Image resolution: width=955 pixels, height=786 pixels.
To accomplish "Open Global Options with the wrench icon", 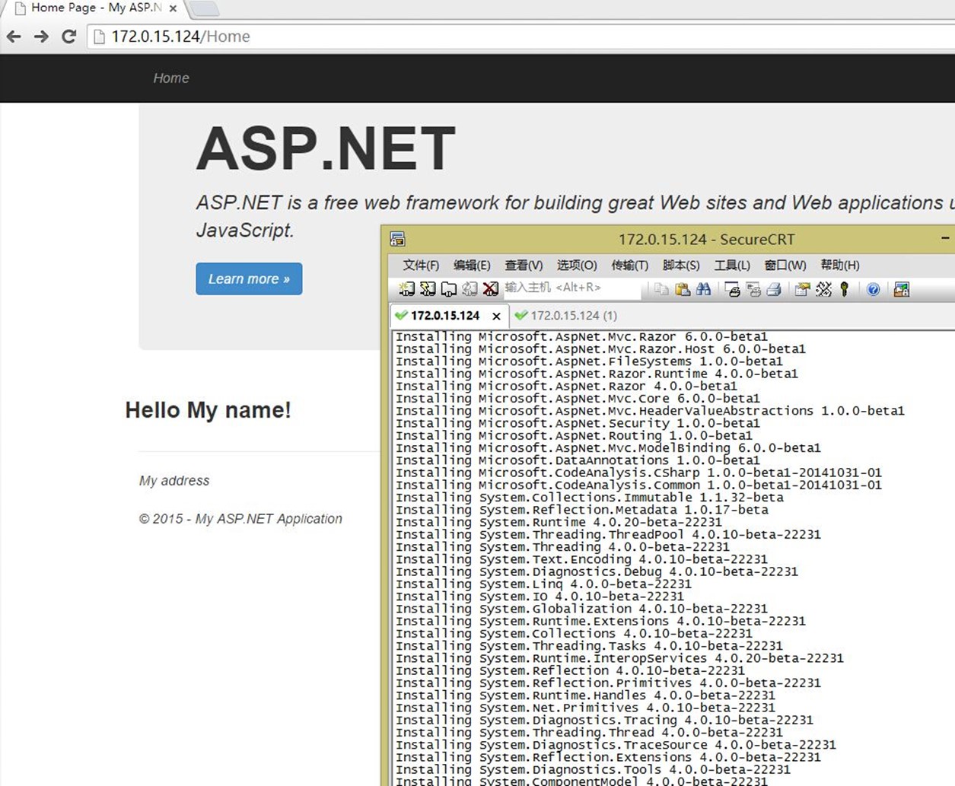I will (824, 289).
